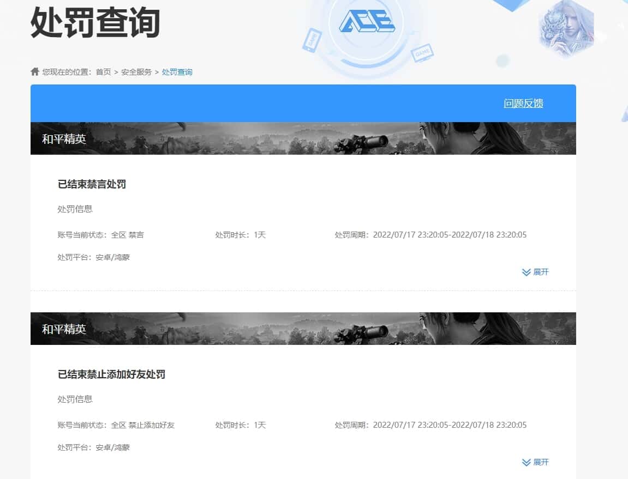The image size is (628, 479).
Task: Select 已结束禁止添加好友处罚 heading
Action: tap(111, 374)
